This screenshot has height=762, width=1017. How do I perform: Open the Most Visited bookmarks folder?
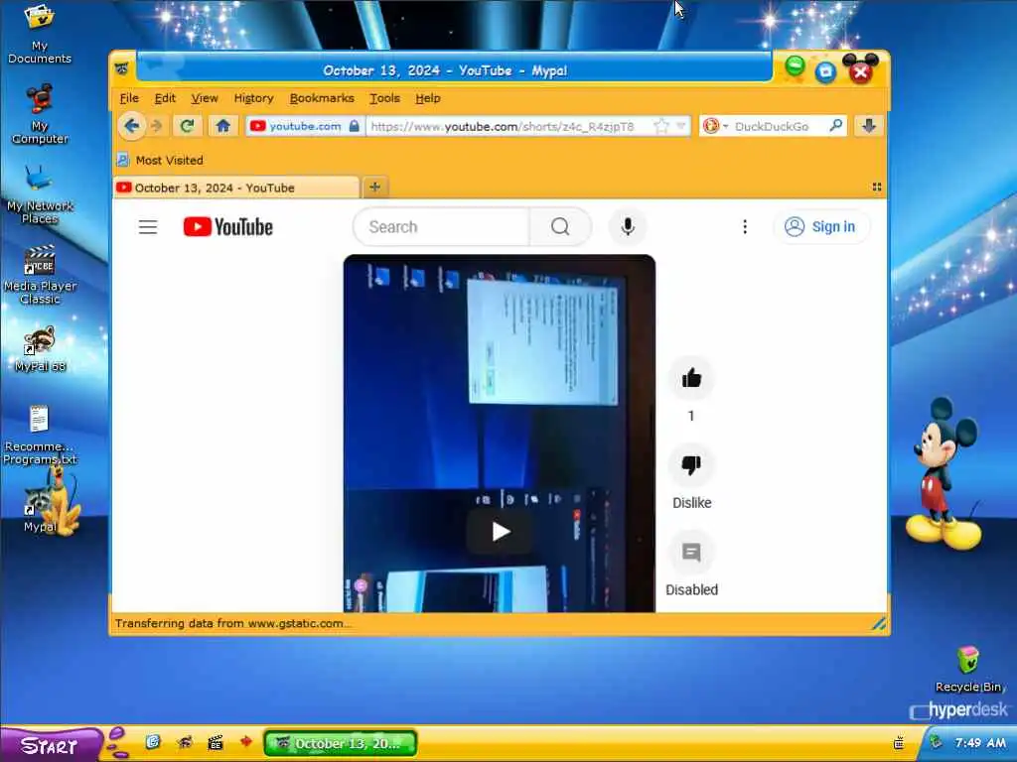[x=160, y=160]
